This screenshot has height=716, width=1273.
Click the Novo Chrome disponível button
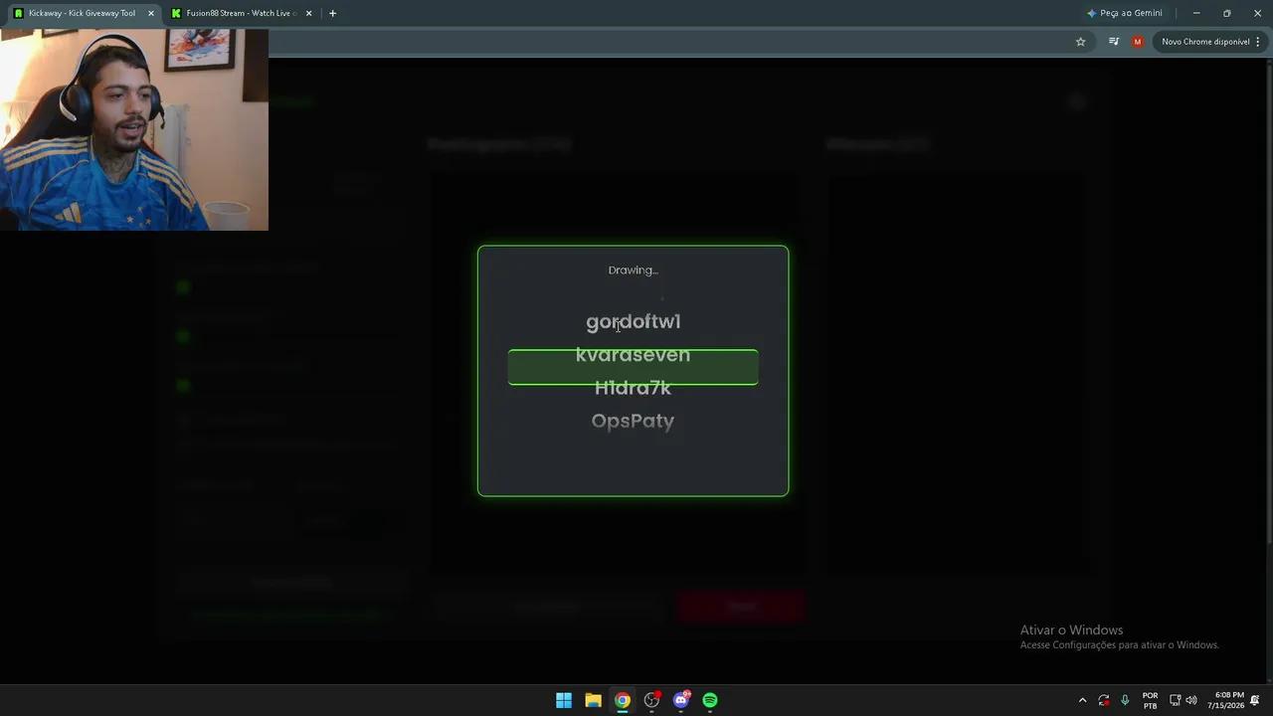click(x=1206, y=42)
